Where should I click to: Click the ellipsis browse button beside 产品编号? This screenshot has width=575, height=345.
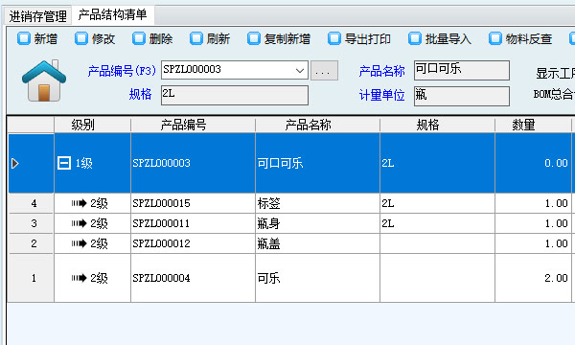click(324, 71)
